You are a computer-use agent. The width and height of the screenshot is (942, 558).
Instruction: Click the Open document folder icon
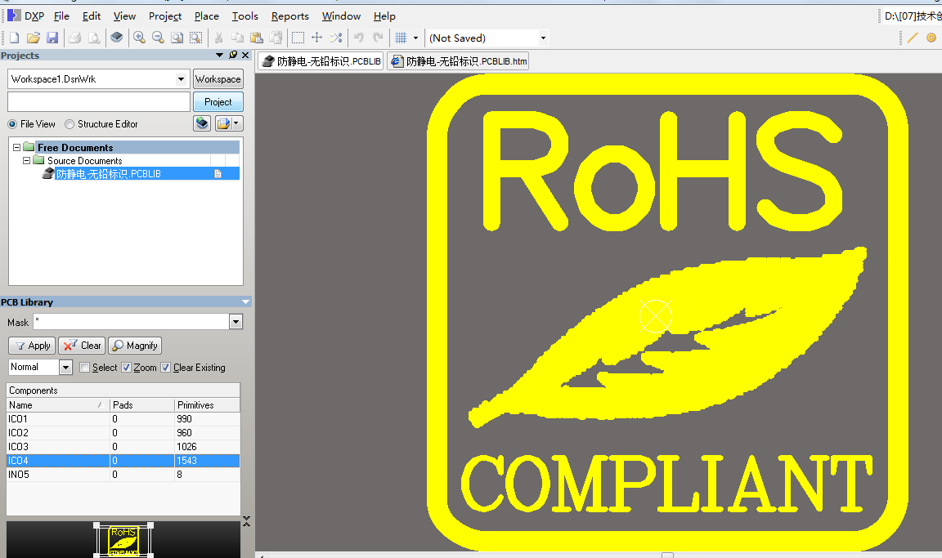tap(33, 38)
